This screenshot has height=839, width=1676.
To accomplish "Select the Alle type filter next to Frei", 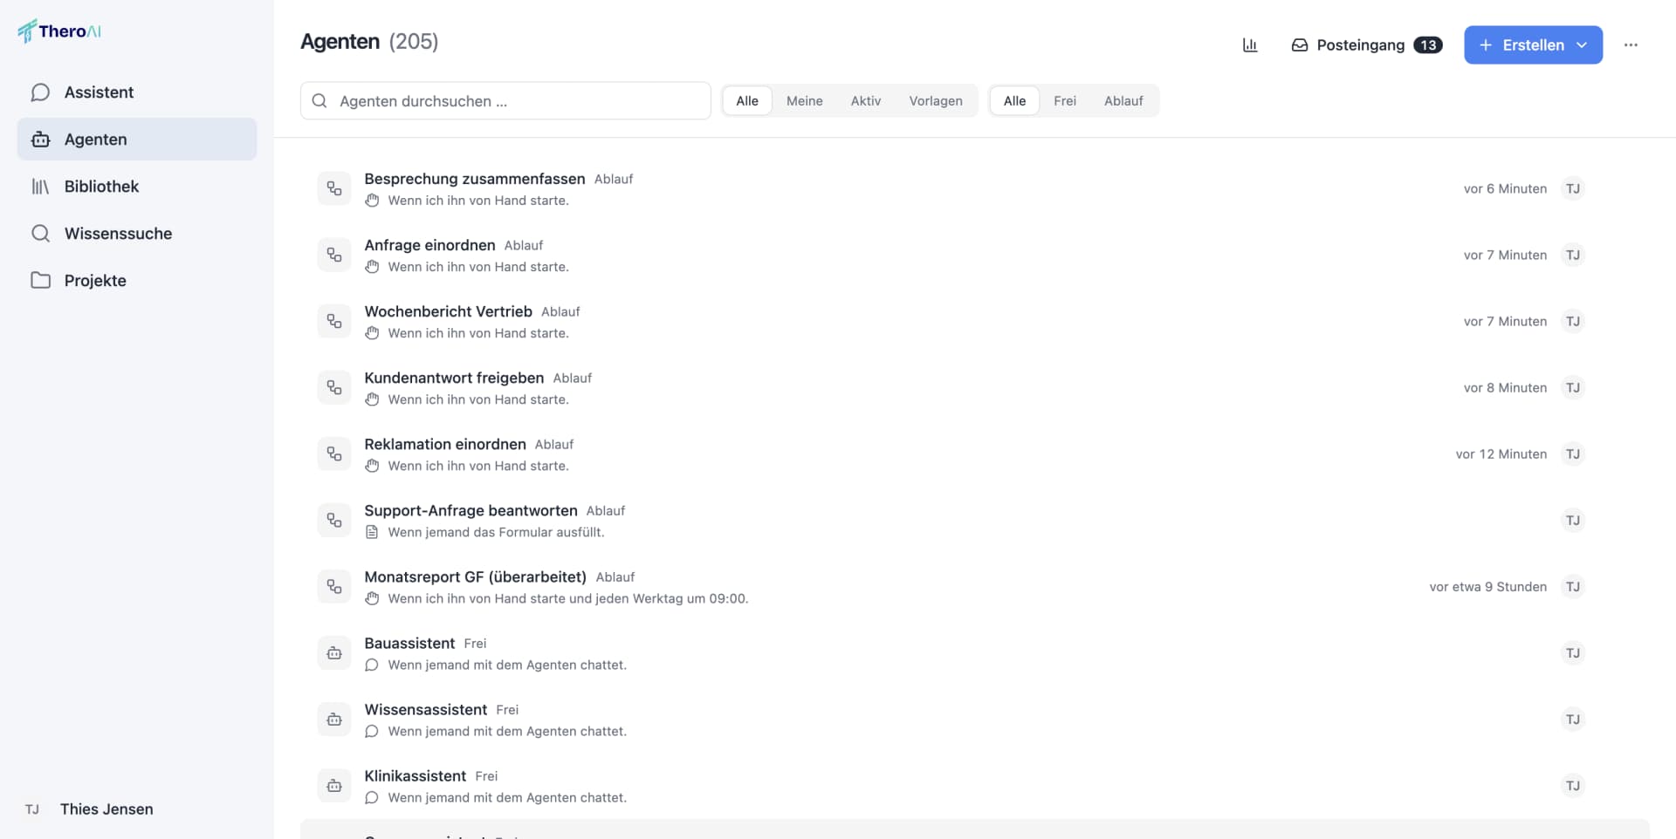I will pyautogui.click(x=1014, y=101).
